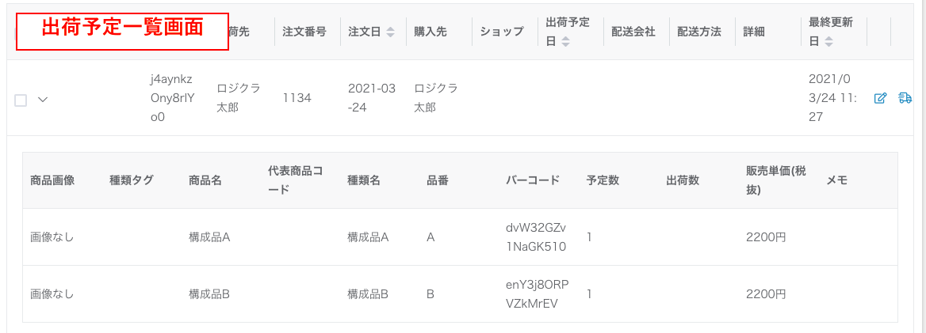Select the 詳細 column header
926x333 pixels.
(754, 32)
